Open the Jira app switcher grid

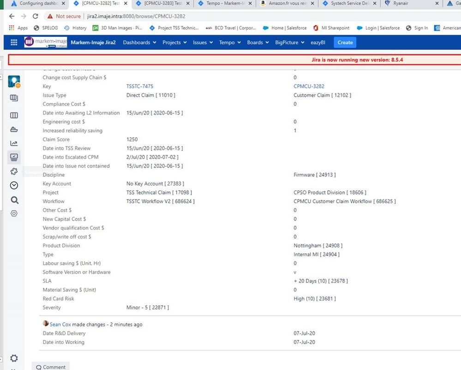click(14, 42)
